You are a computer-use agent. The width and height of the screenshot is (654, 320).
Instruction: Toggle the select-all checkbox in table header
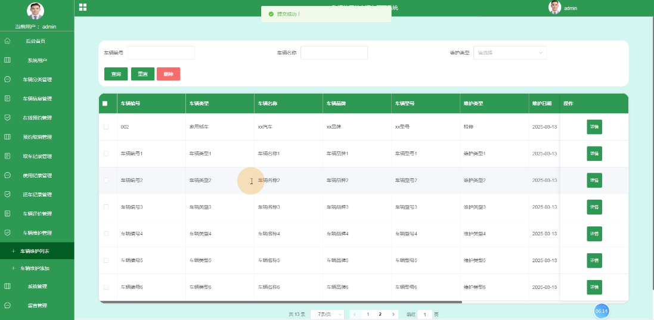(x=105, y=103)
